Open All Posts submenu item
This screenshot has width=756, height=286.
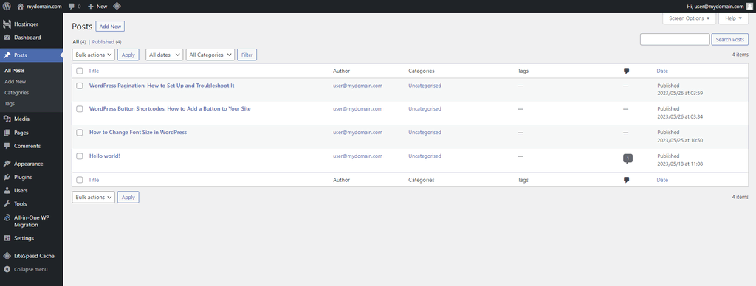pos(15,71)
